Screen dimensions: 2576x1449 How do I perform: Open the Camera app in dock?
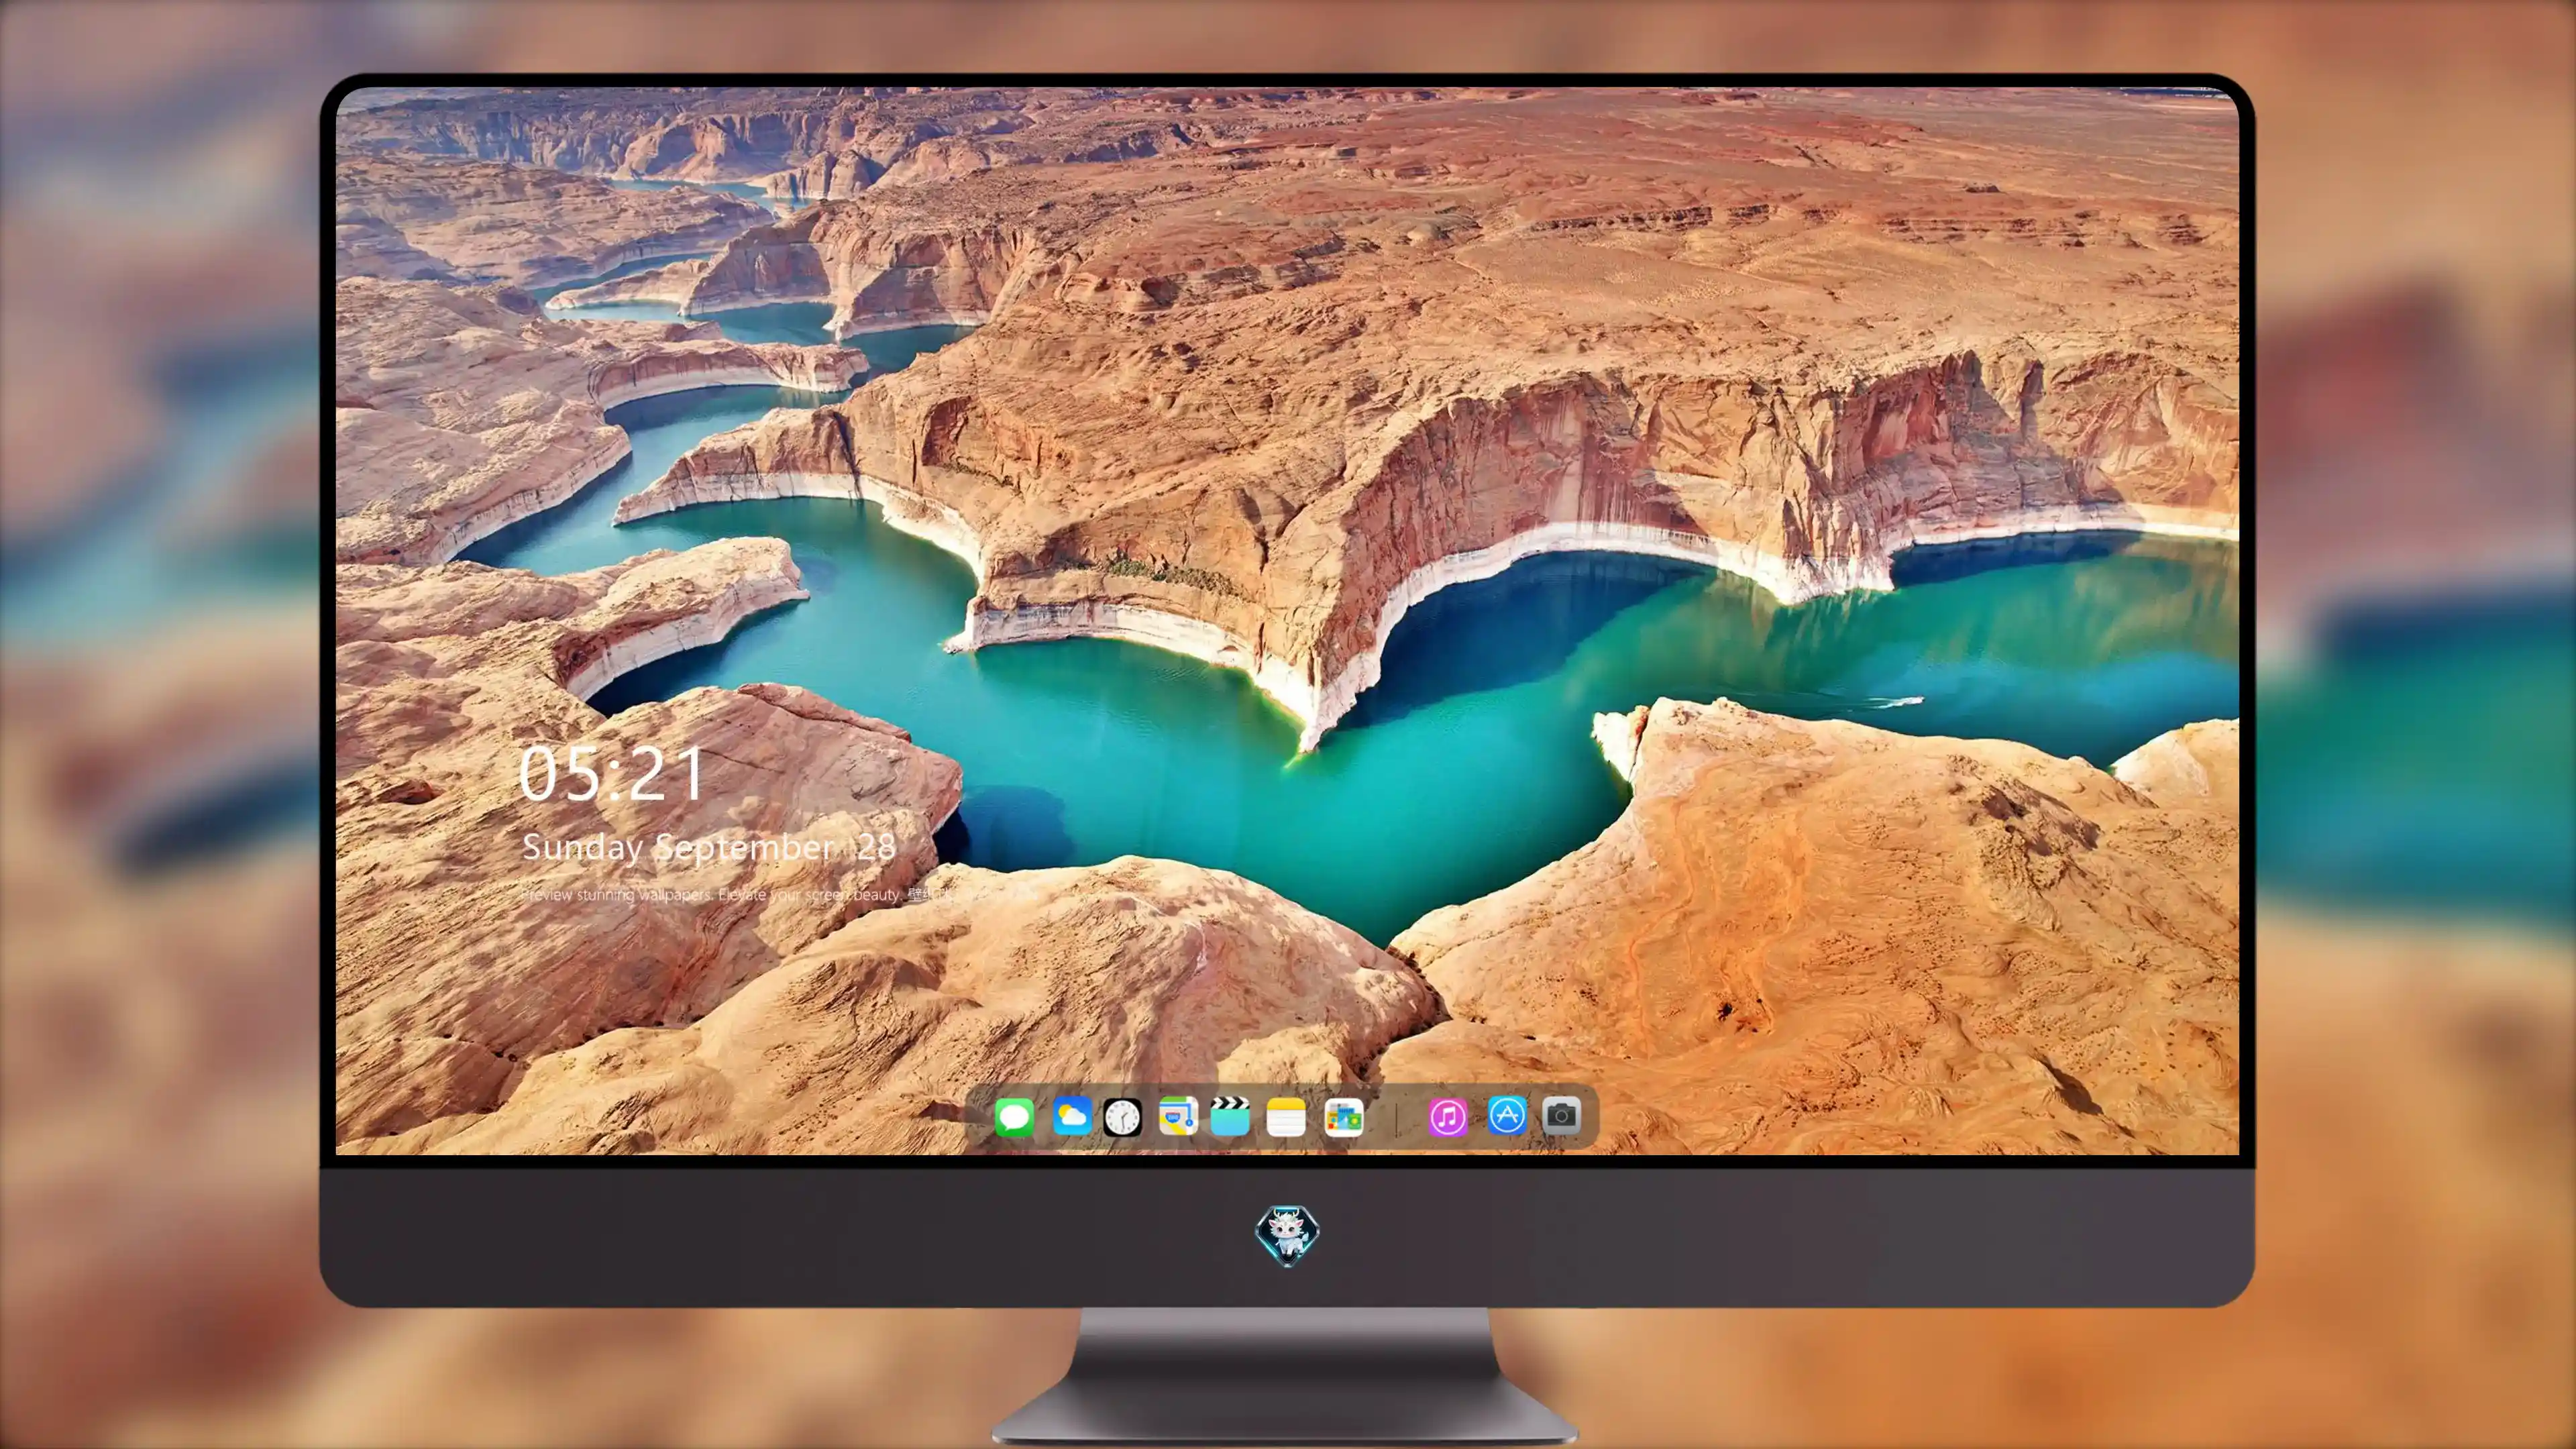(1561, 1115)
